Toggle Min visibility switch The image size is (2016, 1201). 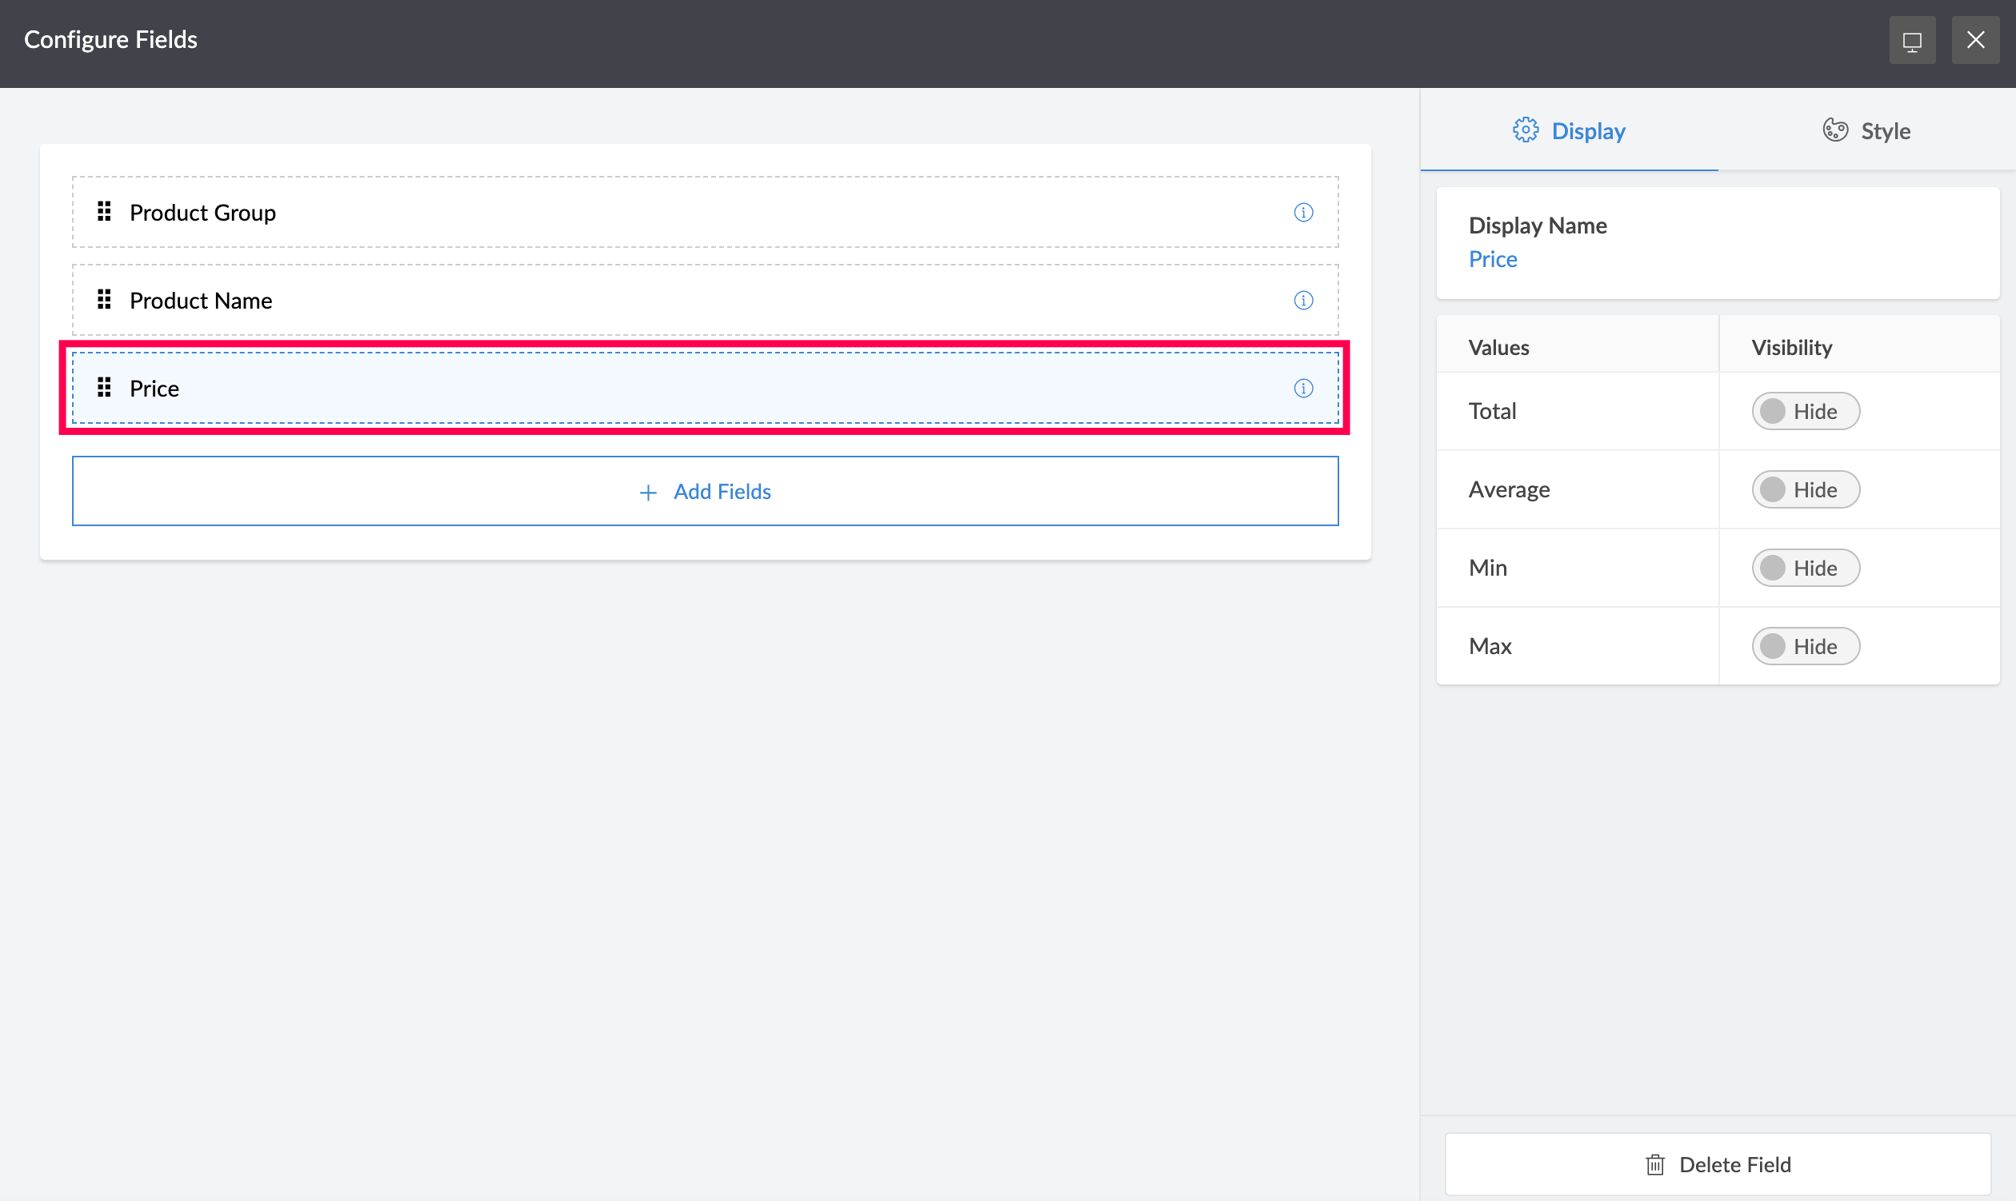1805,569
